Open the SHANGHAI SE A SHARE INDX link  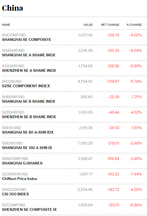[x=28, y=55]
